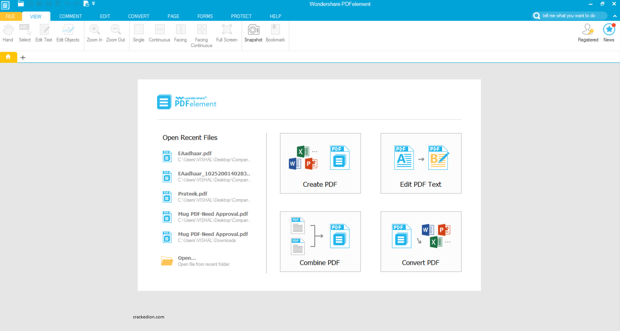Switch to the PAGE tab
The height and width of the screenshot is (331, 620).
pos(173,16)
